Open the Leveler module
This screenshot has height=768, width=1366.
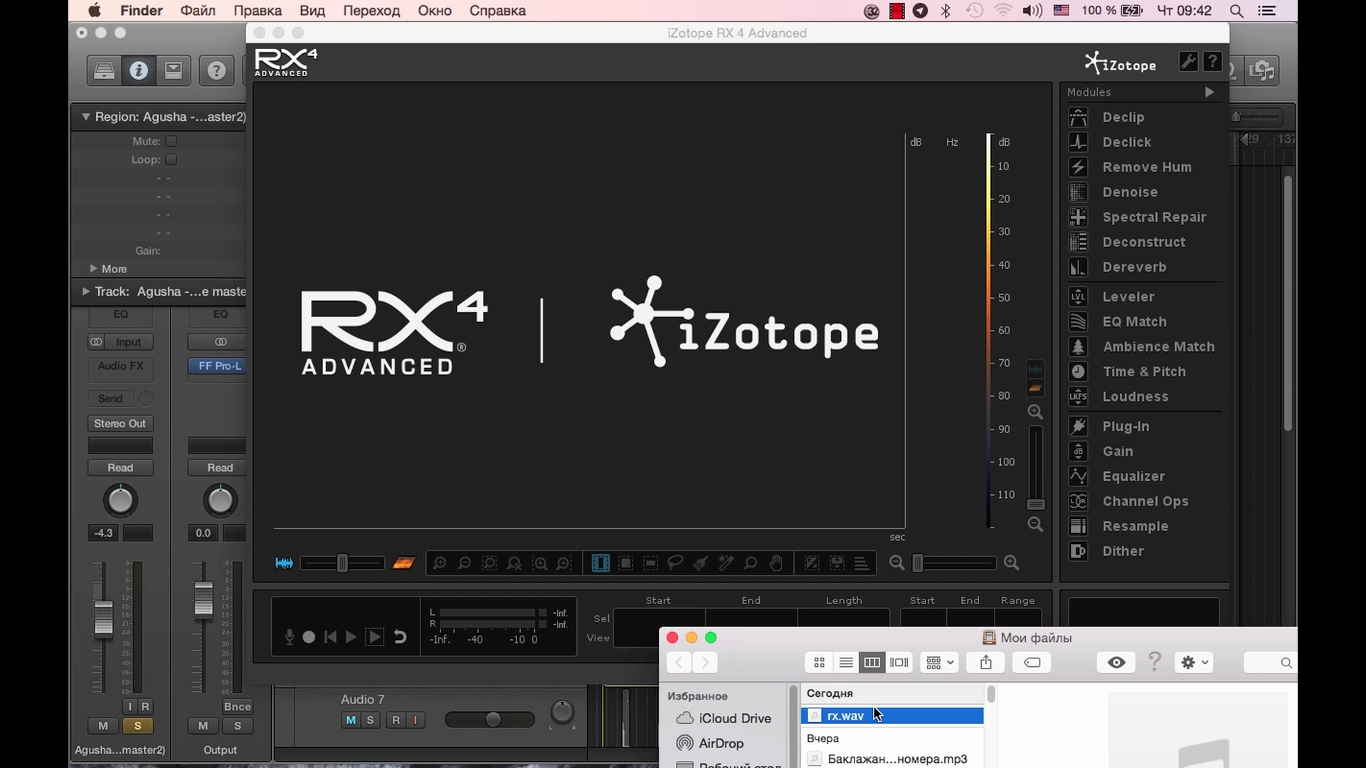pyautogui.click(x=1128, y=297)
